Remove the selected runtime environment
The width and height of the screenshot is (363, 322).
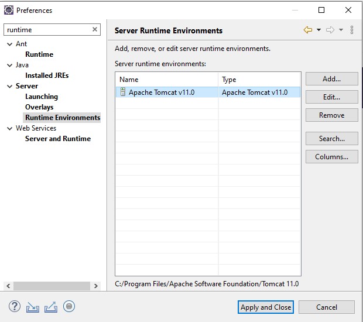[x=332, y=115]
